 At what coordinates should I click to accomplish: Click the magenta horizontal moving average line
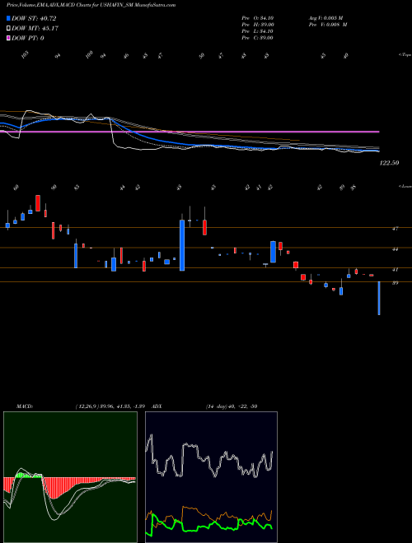pyautogui.click(x=190, y=132)
